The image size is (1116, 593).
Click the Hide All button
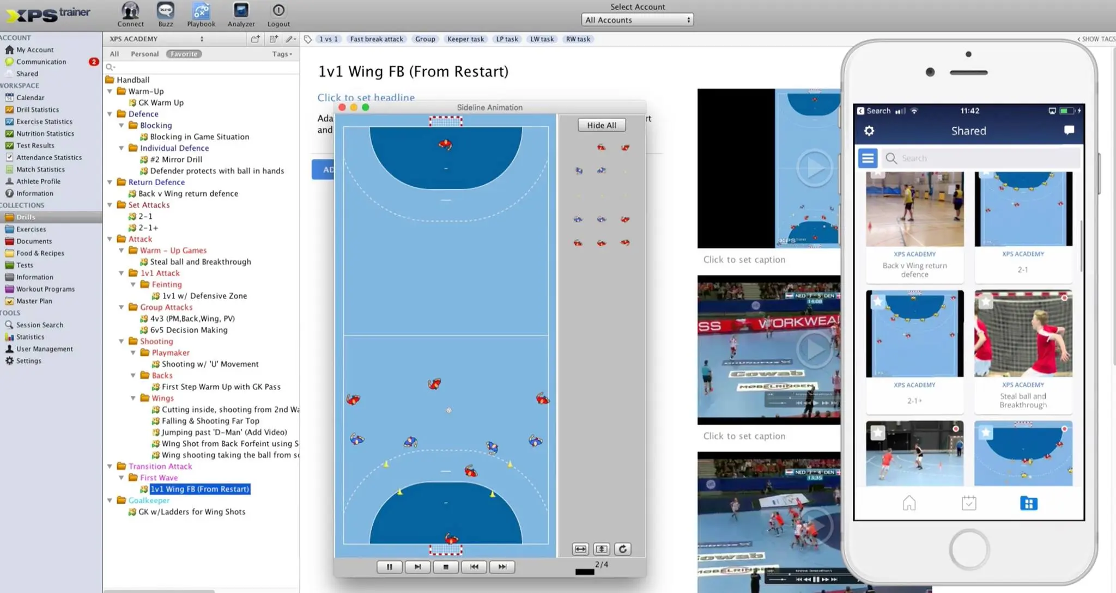(602, 125)
